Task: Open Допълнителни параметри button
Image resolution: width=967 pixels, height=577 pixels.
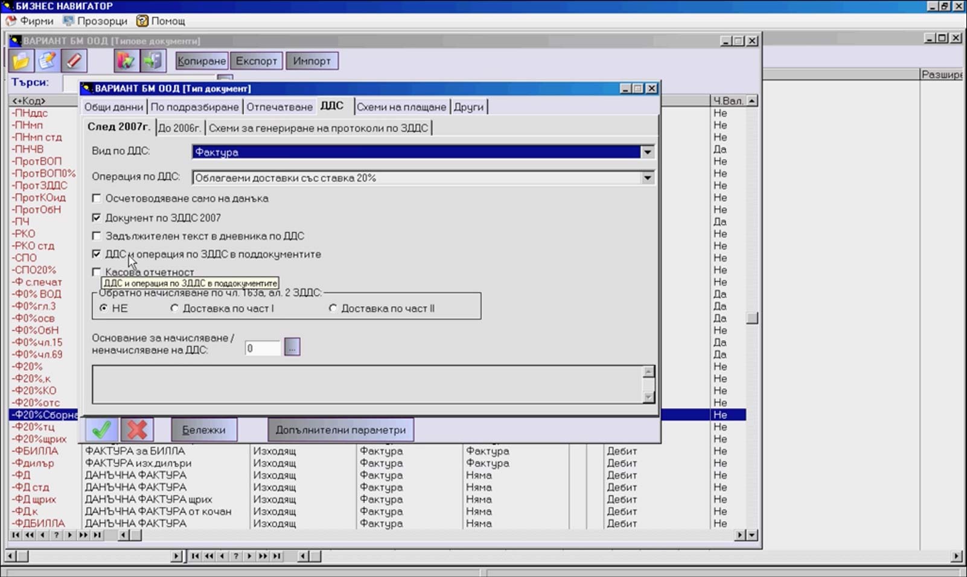Action: [340, 430]
